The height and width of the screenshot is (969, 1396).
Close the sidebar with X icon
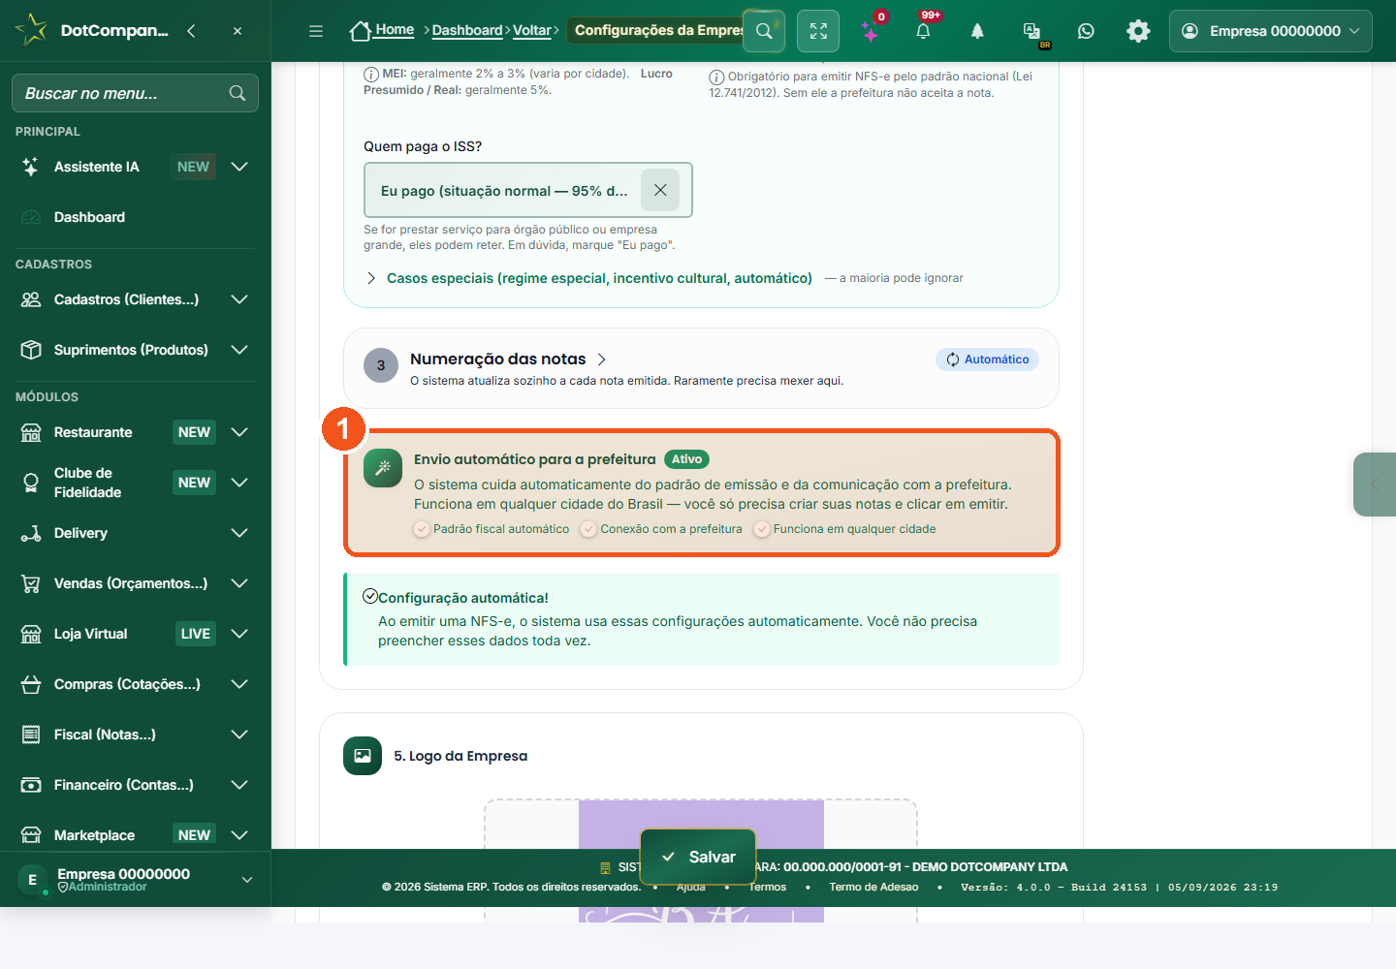click(238, 31)
